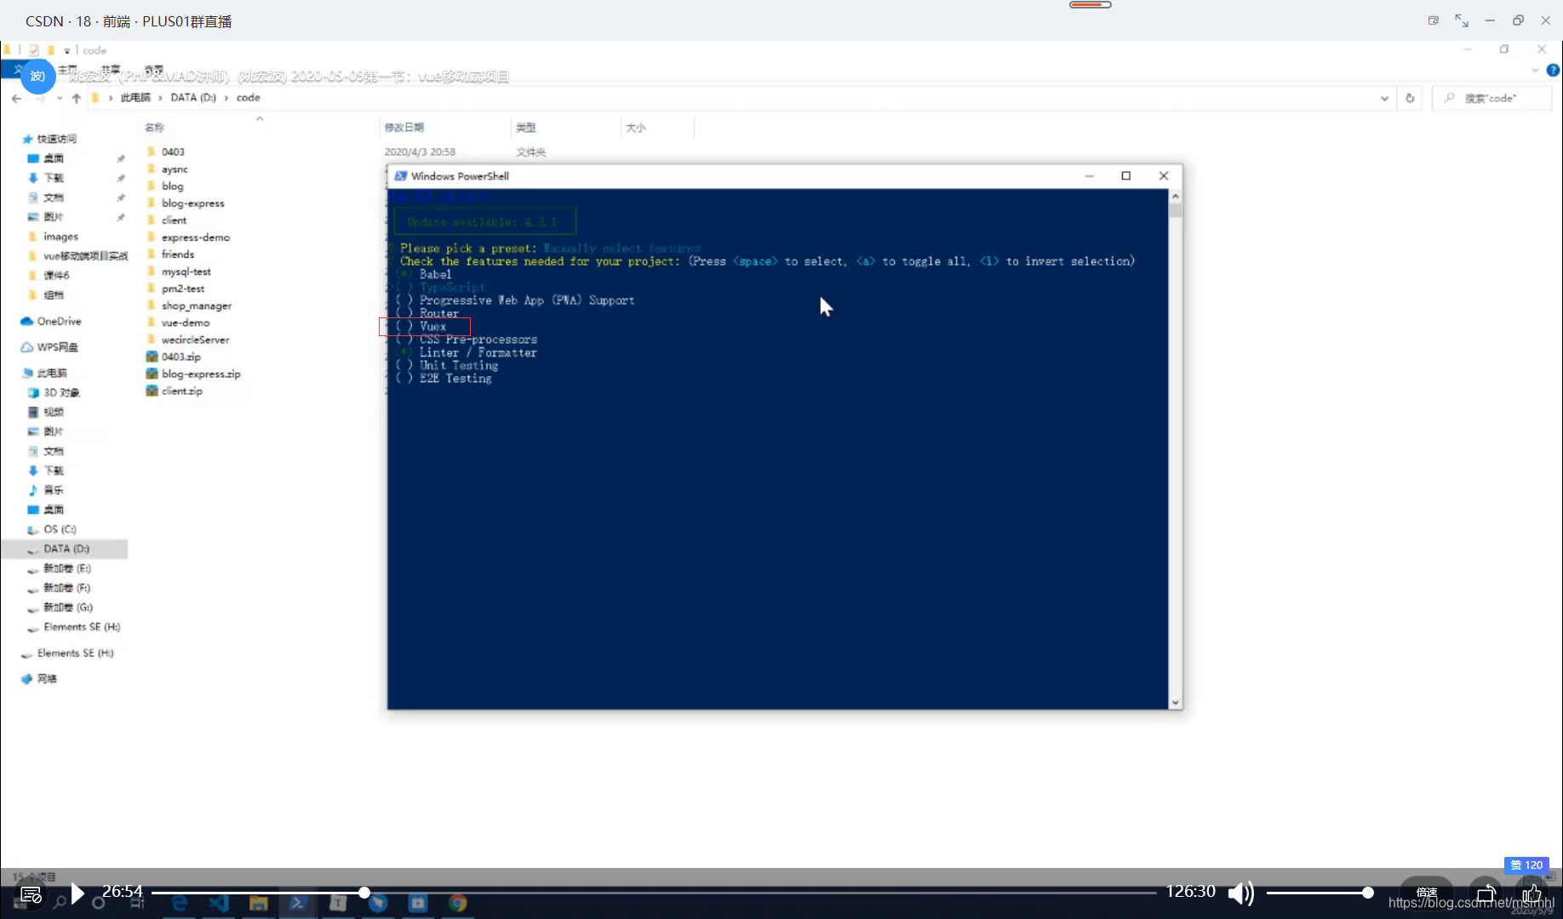Screen dimensions: 1563x919
Task: Select the 0403.zip archive icon
Action: click(152, 357)
